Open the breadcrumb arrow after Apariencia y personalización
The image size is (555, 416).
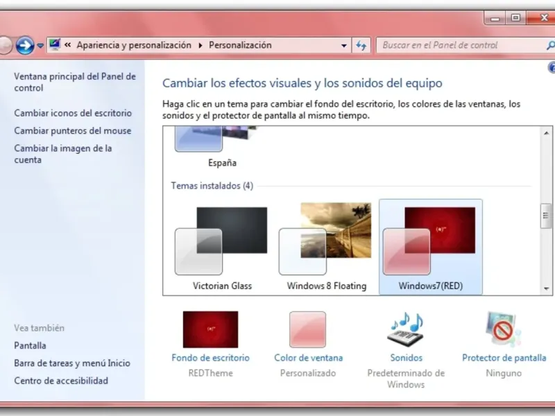coord(200,46)
